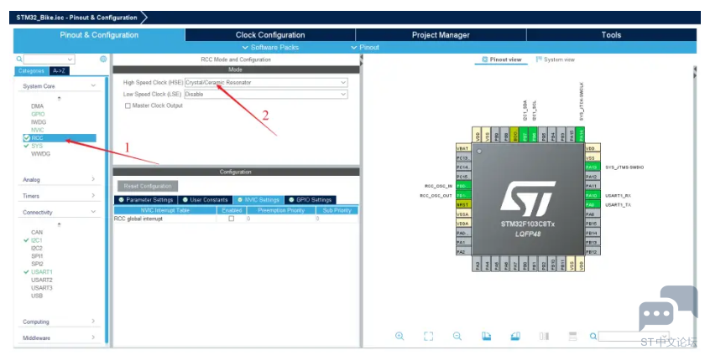Select the Pinout & Configuration tab

click(99, 35)
